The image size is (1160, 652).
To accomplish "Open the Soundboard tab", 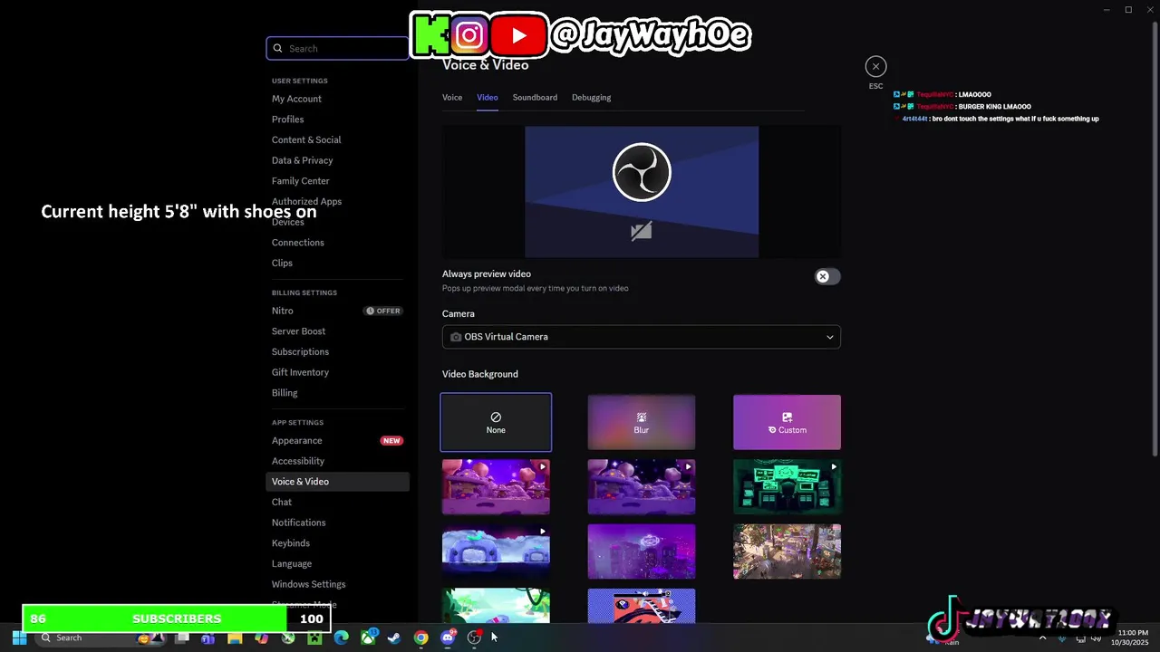I will (535, 97).
